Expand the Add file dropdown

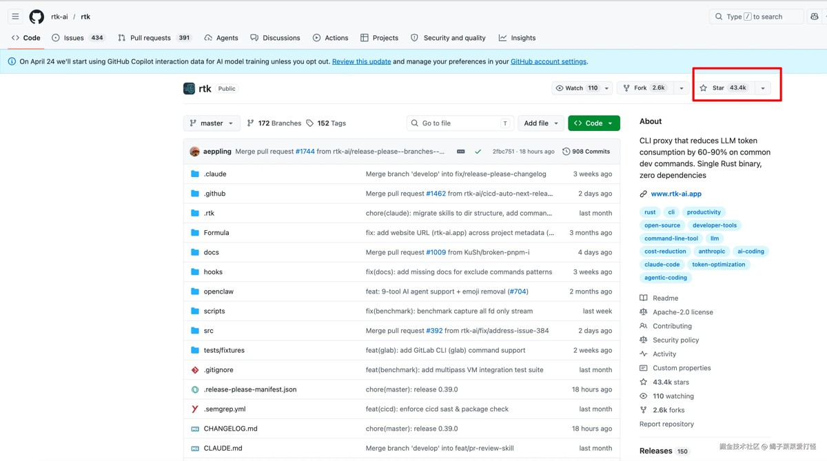tap(541, 123)
